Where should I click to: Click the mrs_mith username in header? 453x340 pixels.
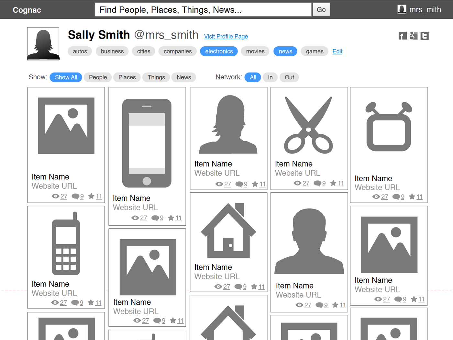425,10
